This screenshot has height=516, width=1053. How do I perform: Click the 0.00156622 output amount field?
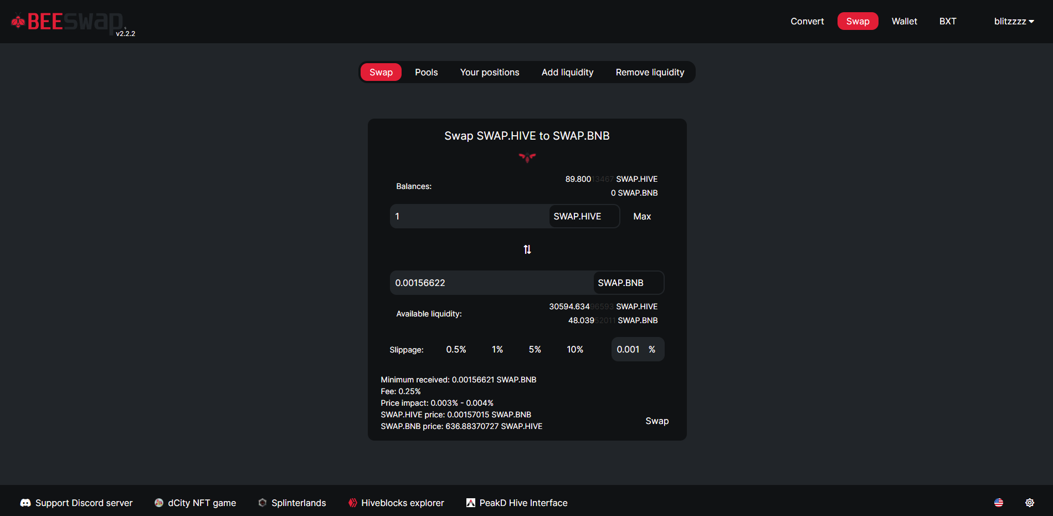coord(492,283)
